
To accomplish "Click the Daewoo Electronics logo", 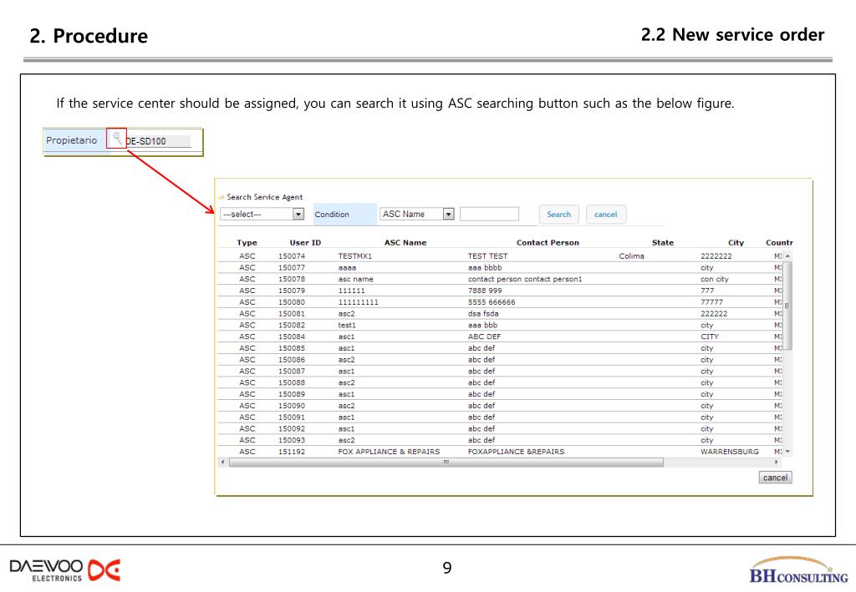I will click(x=63, y=569).
